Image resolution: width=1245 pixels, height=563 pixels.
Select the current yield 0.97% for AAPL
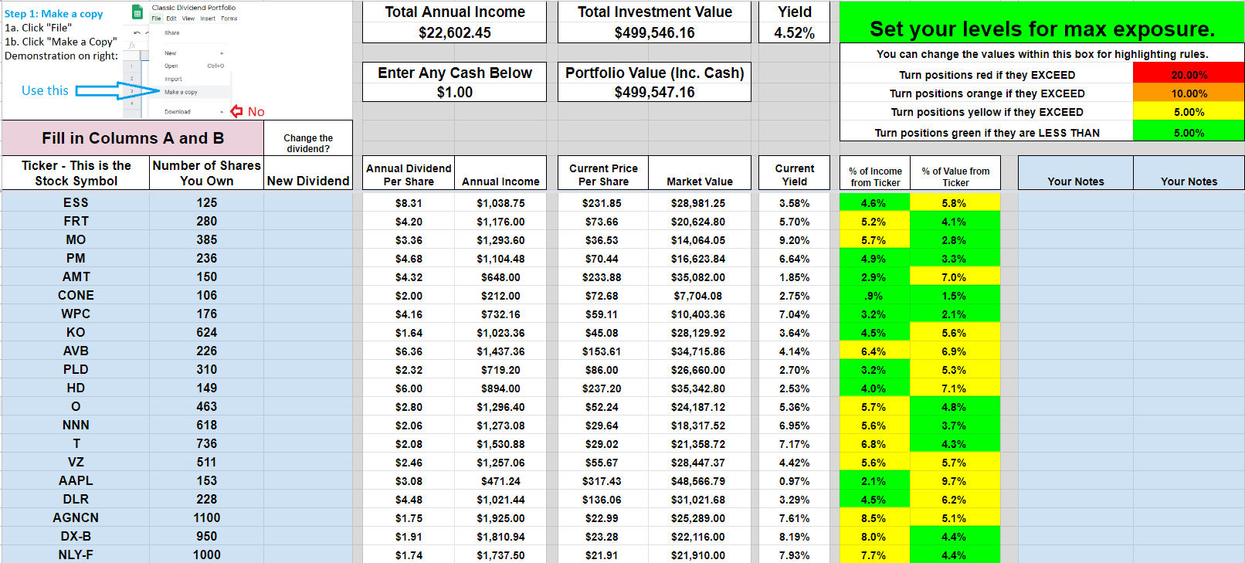(x=795, y=481)
